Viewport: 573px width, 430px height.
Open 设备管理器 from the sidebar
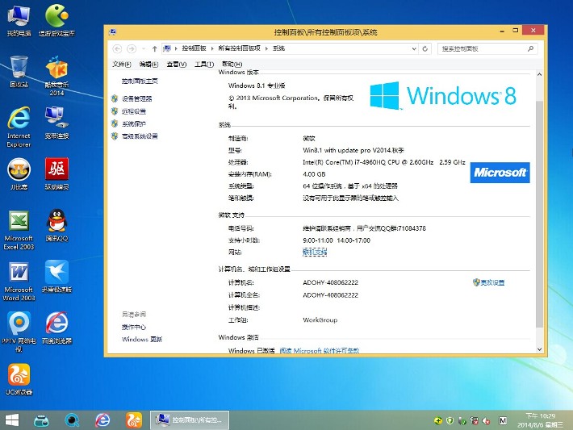(x=136, y=98)
